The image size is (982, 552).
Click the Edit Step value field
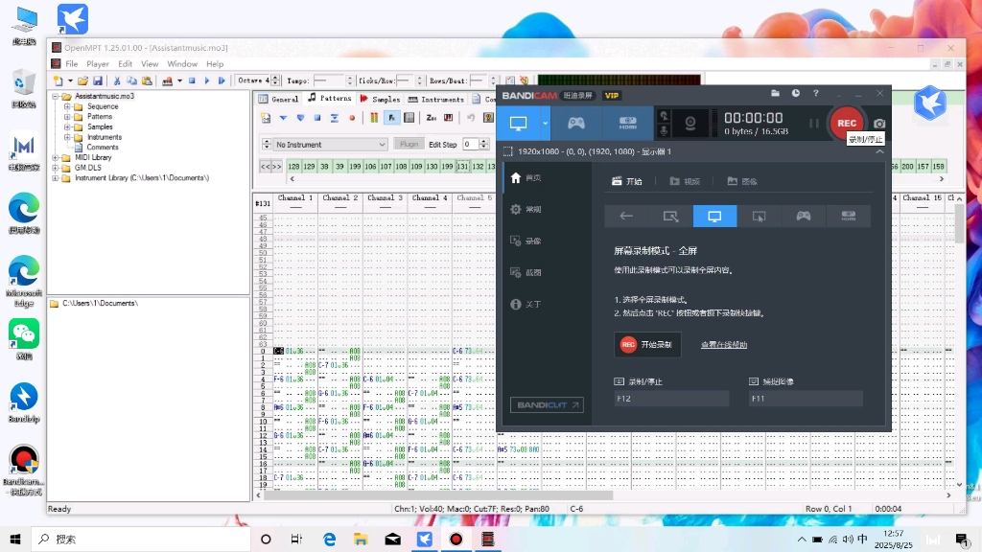point(470,145)
